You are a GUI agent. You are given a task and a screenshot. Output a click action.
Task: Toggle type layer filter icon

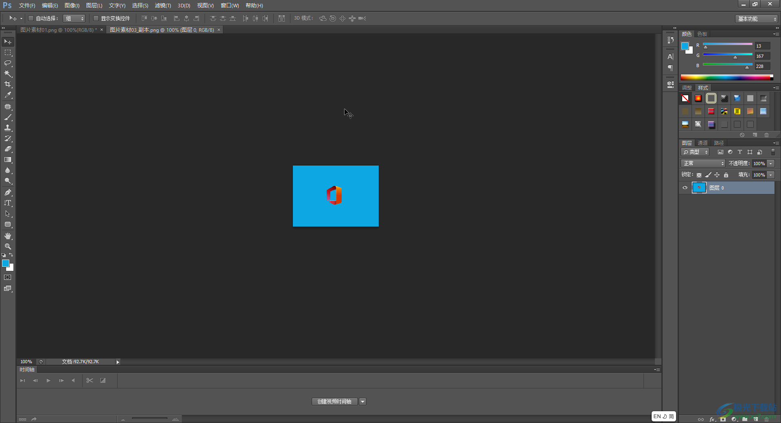click(740, 152)
